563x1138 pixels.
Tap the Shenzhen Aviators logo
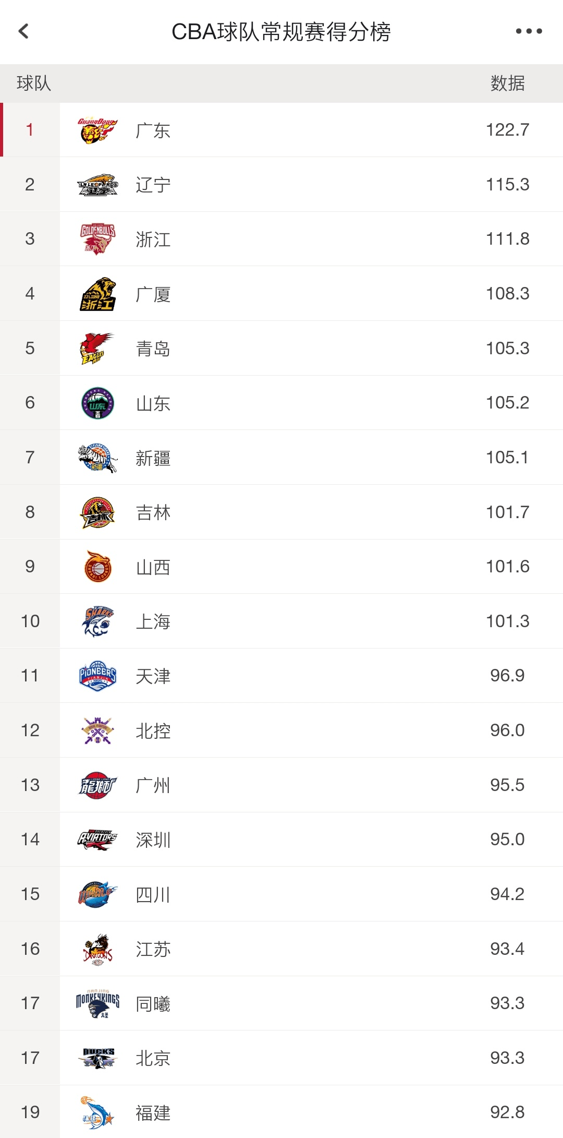point(97,840)
